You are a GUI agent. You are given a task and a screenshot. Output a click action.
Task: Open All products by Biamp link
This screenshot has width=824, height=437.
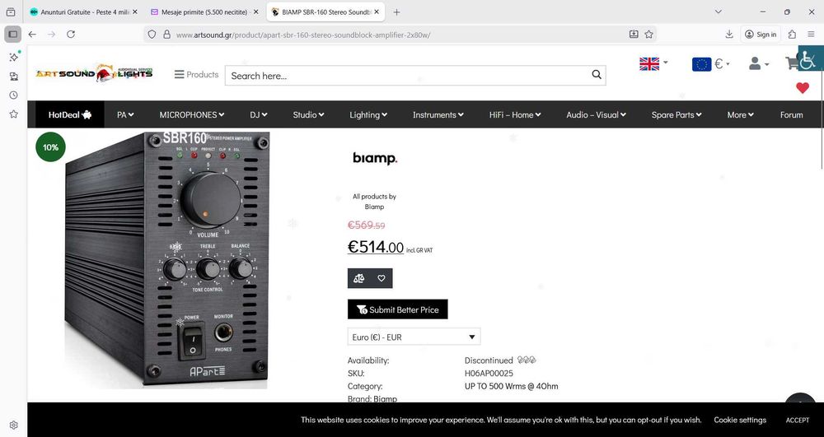click(374, 202)
